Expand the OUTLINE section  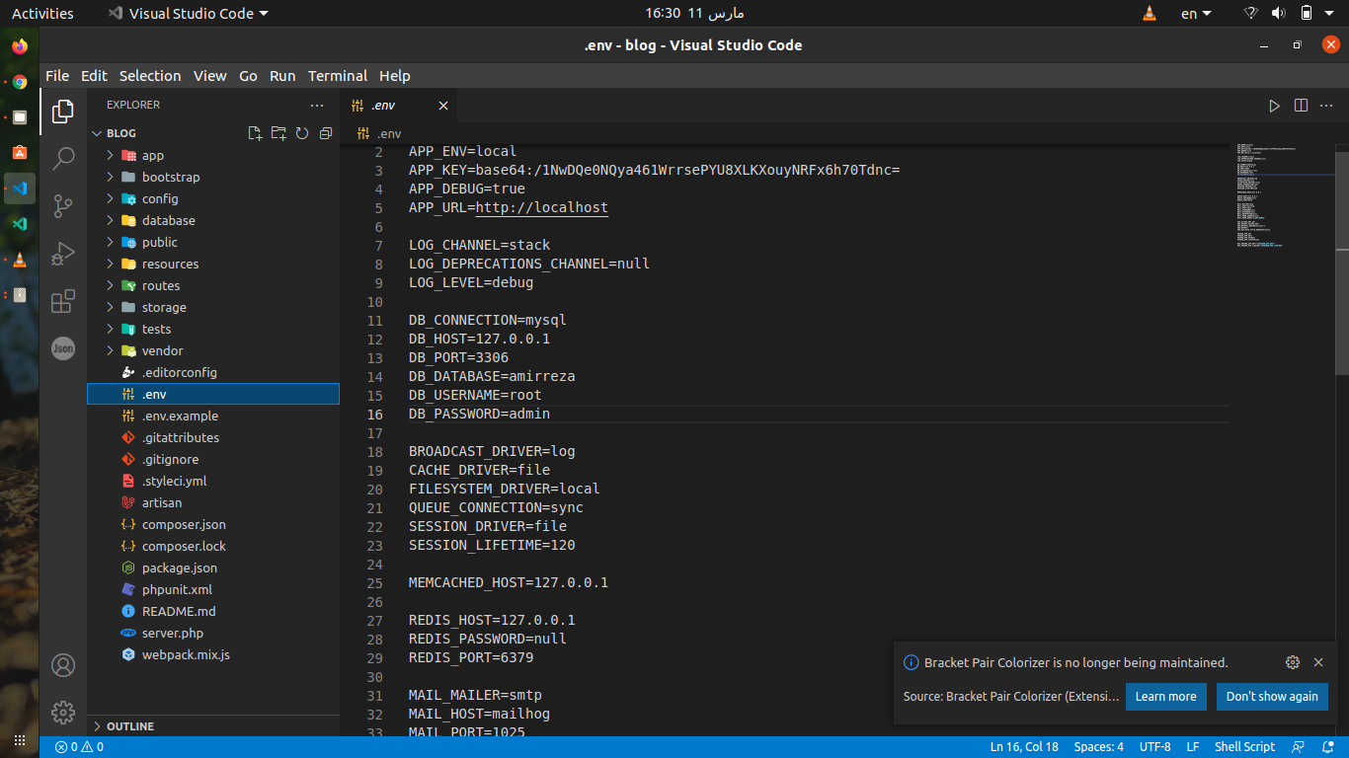(x=213, y=726)
